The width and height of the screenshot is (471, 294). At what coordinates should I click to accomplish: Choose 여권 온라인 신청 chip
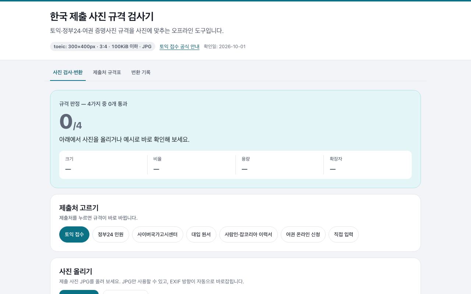303,234
